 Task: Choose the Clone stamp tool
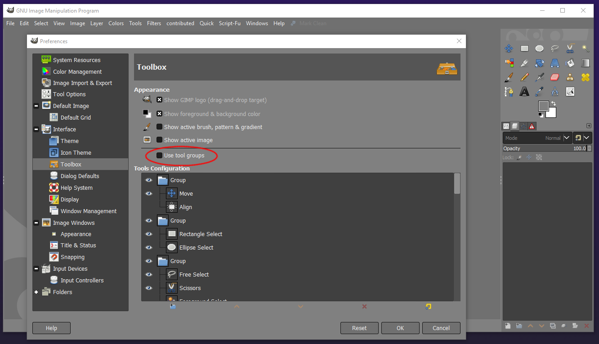point(570,77)
